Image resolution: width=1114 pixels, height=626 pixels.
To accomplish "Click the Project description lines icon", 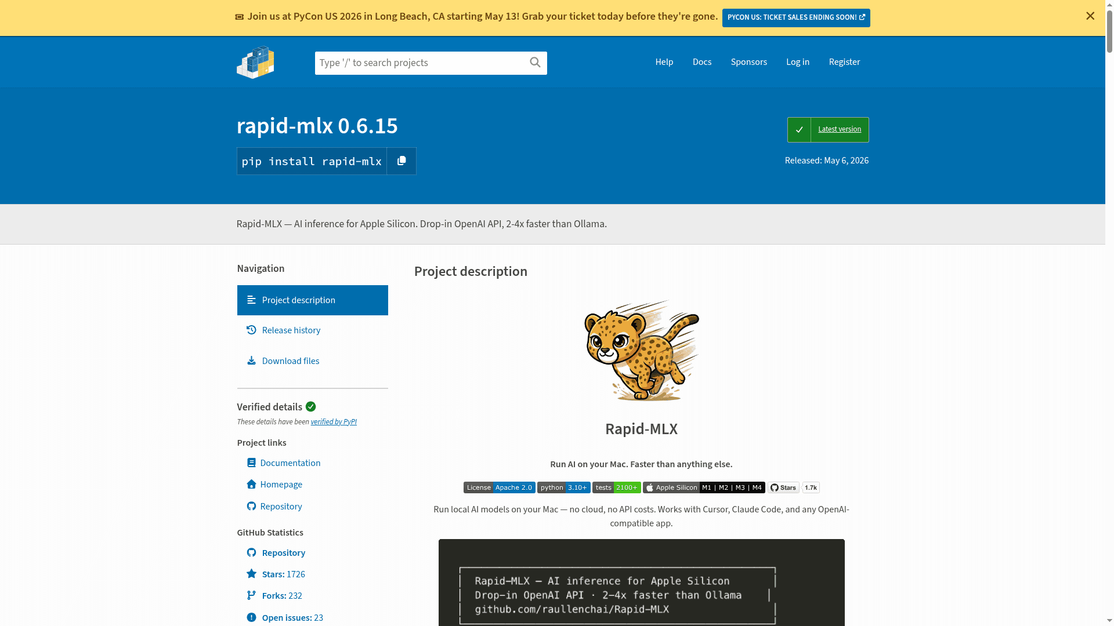I will click(251, 300).
